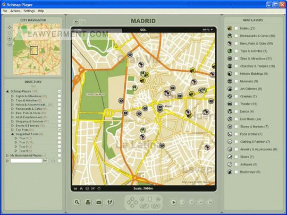Tick the Bars, Pubs & Clubs layer checkbox

237,44
